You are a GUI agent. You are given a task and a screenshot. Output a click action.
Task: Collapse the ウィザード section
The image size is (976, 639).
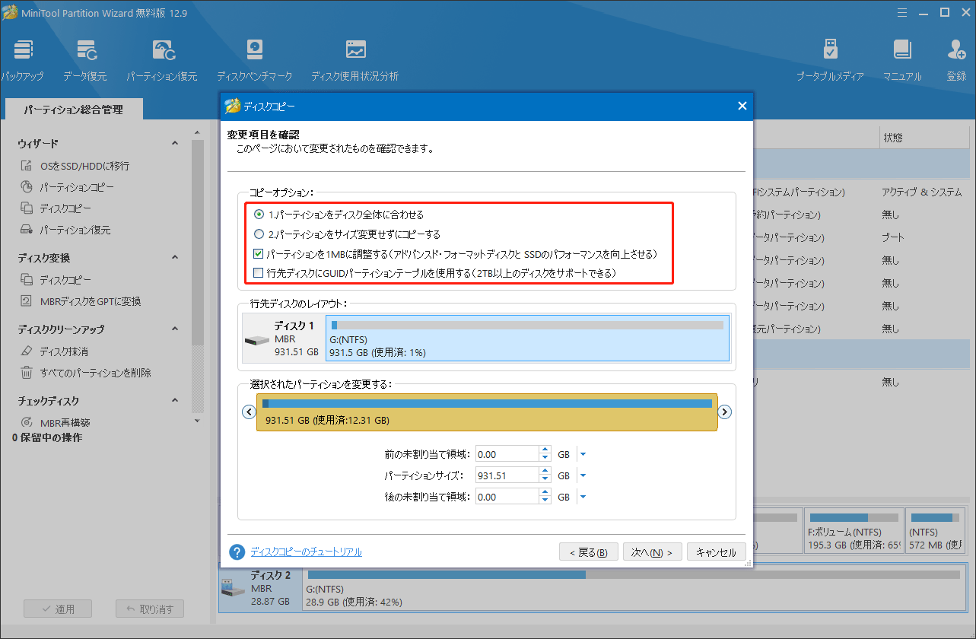click(175, 144)
